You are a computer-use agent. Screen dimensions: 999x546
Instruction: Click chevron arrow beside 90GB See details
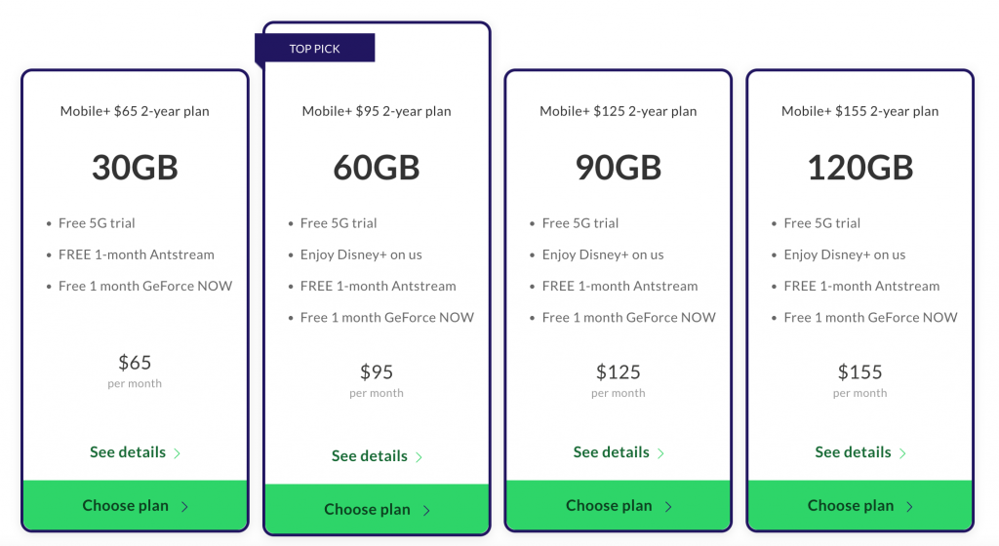pyautogui.click(x=660, y=453)
